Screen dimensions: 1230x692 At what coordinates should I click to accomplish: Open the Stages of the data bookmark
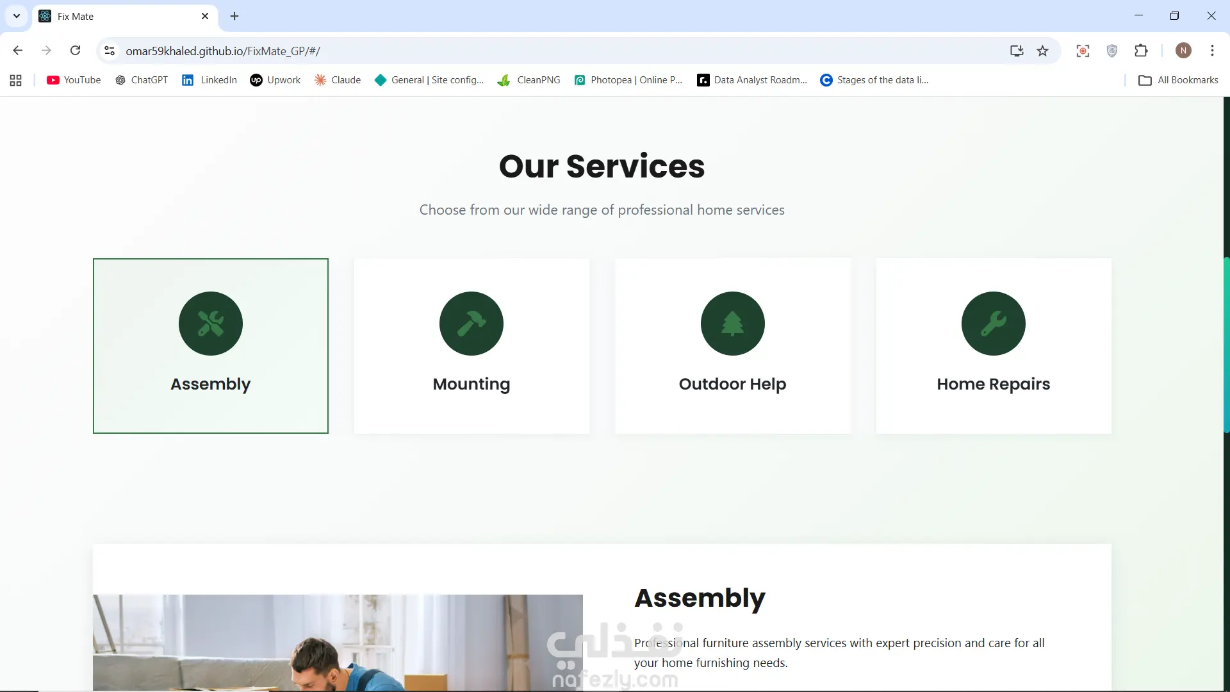[874, 80]
